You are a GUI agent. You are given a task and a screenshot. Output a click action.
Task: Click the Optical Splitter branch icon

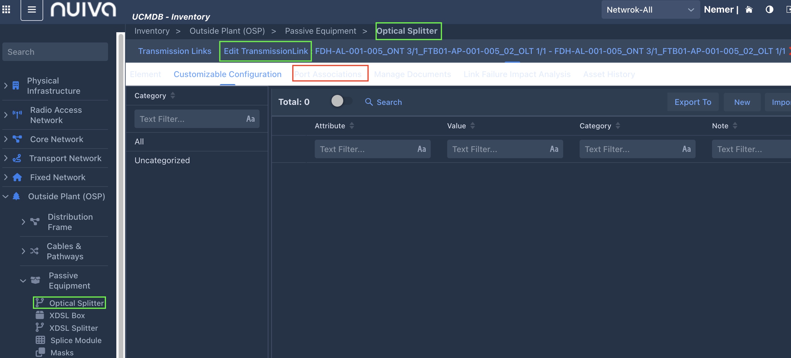pyautogui.click(x=40, y=303)
